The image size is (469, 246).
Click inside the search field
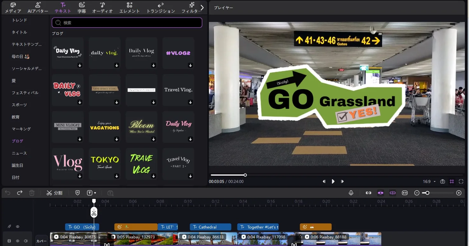(x=127, y=23)
